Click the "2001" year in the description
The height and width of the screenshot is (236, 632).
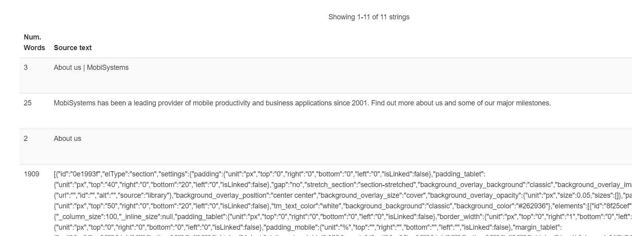click(x=360, y=103)
